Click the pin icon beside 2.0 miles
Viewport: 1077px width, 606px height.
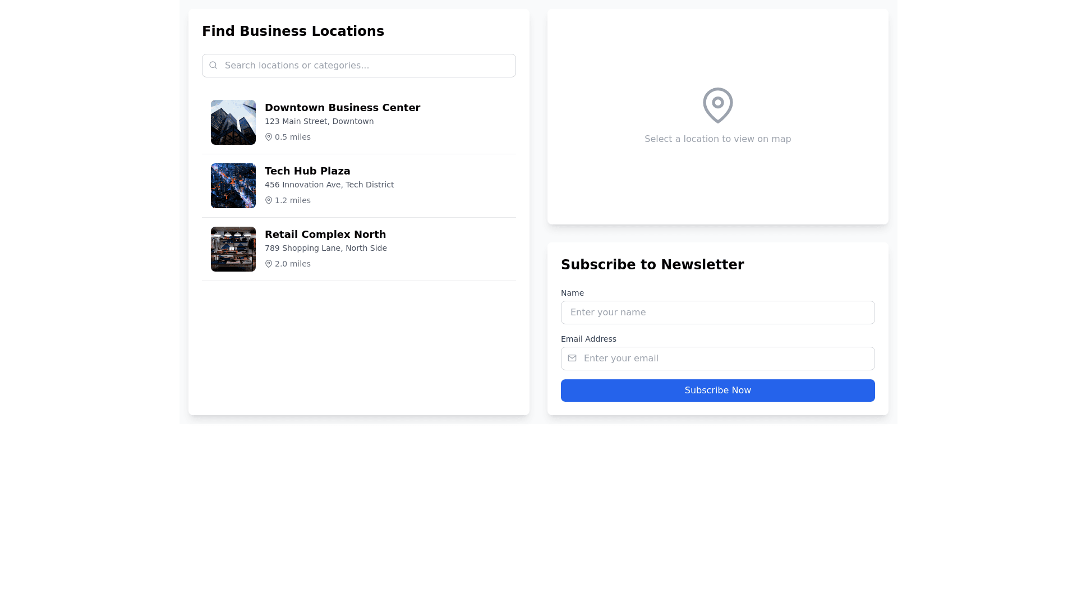pos(269,264)
